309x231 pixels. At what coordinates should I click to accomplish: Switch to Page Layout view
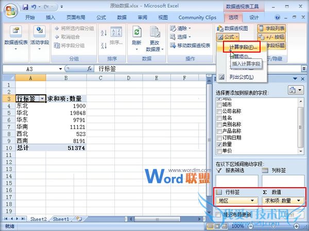pos(217,226)
